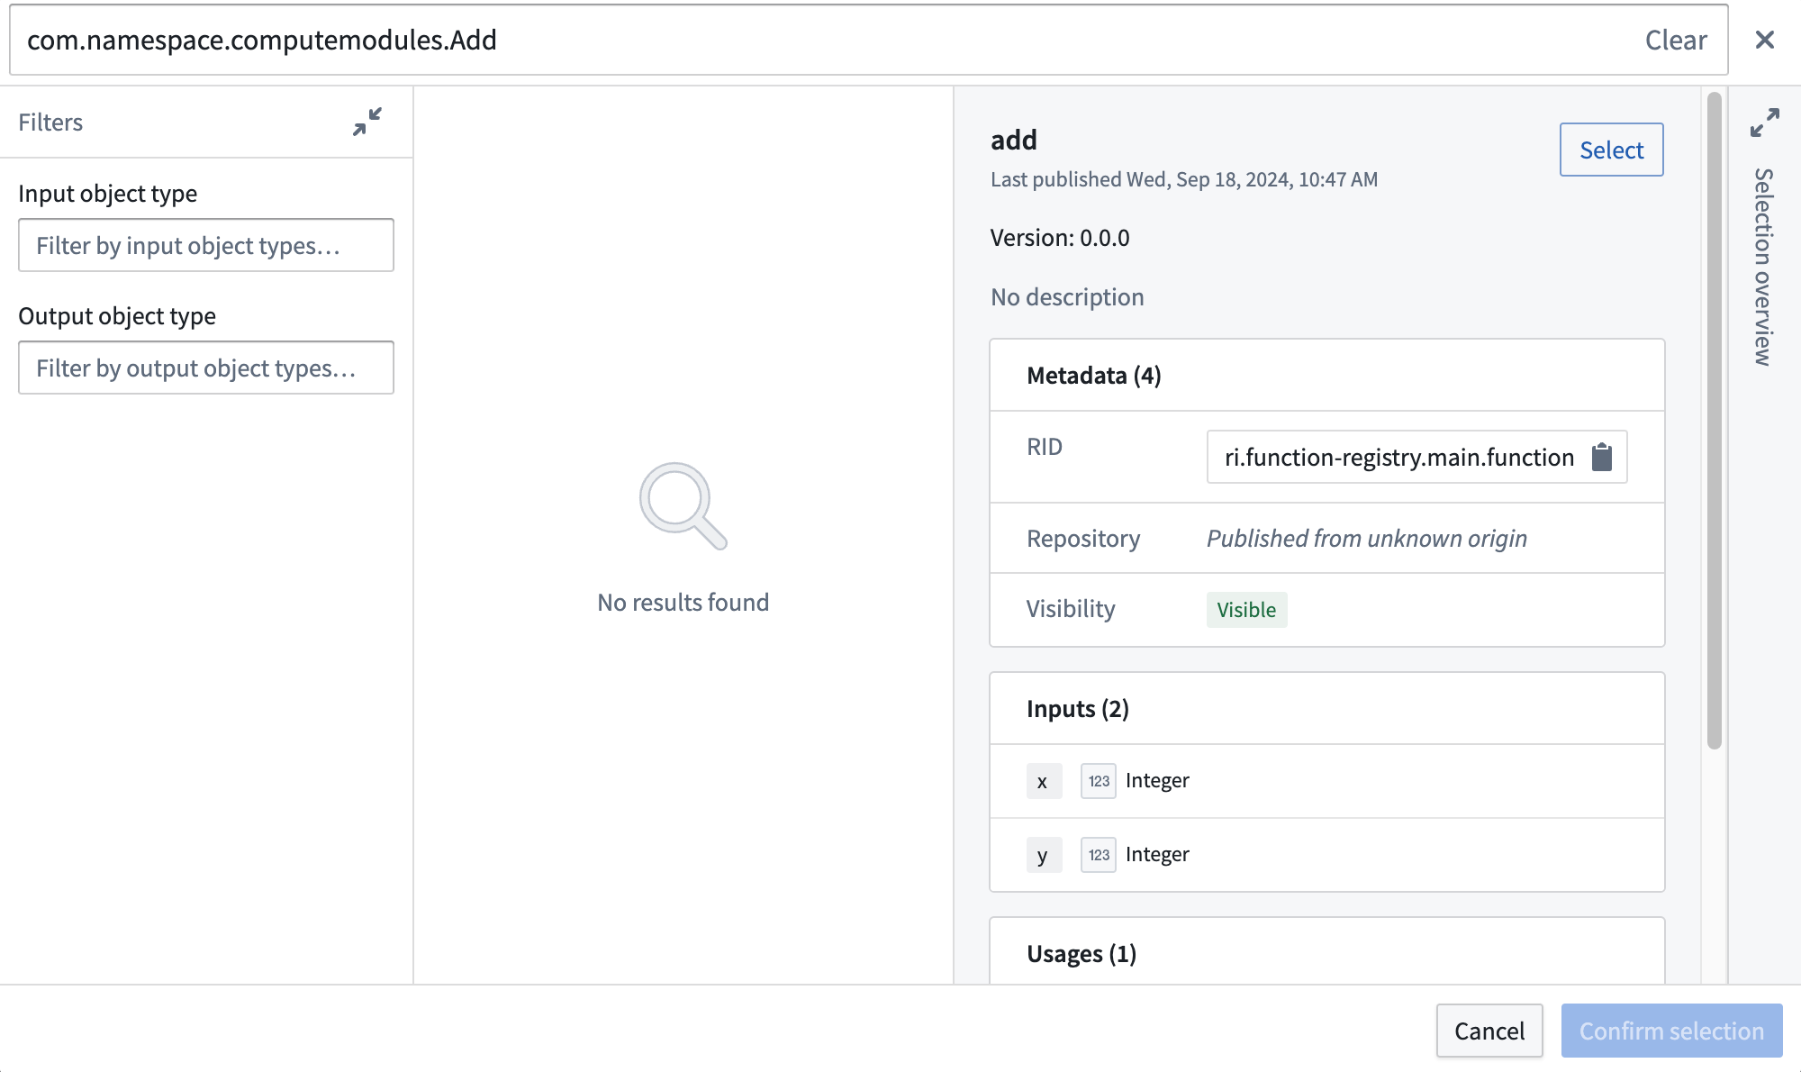
Task: Click the Metadata (4) section header
Action: coord(1093,376)
